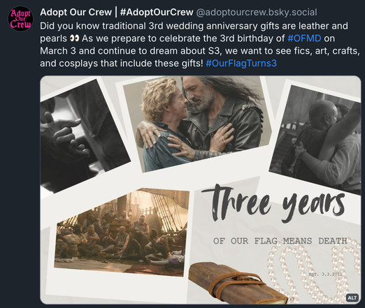Open the #OurFlagTurns3 hashtag
365x308 pixels.
pos(241,64)
